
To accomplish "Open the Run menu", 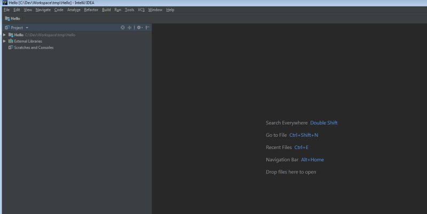I will coord(117,10).
